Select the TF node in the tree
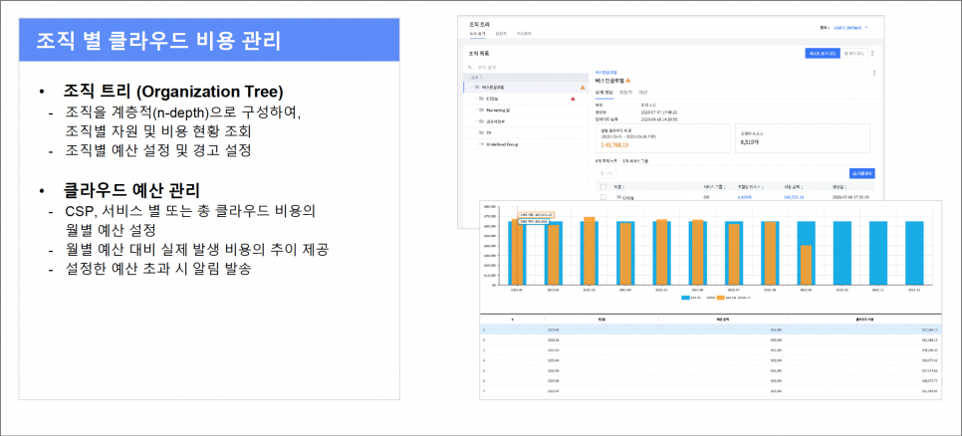 (x=489, y=132)
